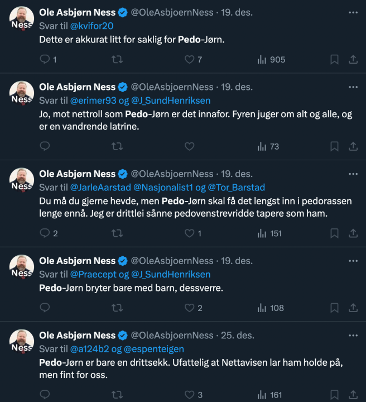Bookmark the tweet with 905 views
The image size is (366, 402).
click(334, 60)
